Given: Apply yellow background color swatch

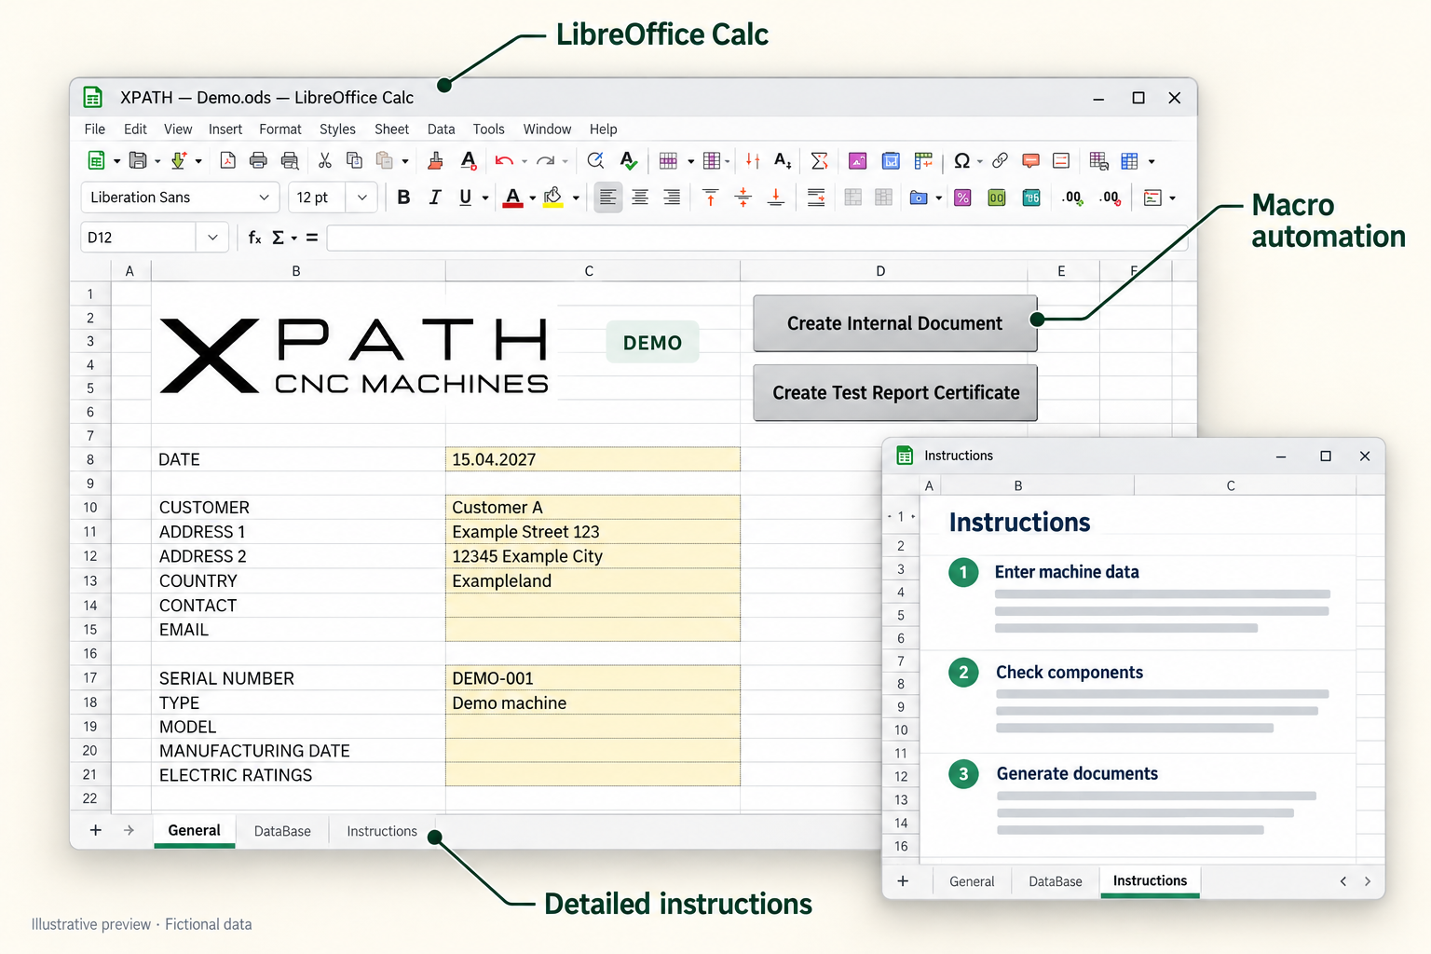Looking at the screenshot, I should click(x=553, y=198).
